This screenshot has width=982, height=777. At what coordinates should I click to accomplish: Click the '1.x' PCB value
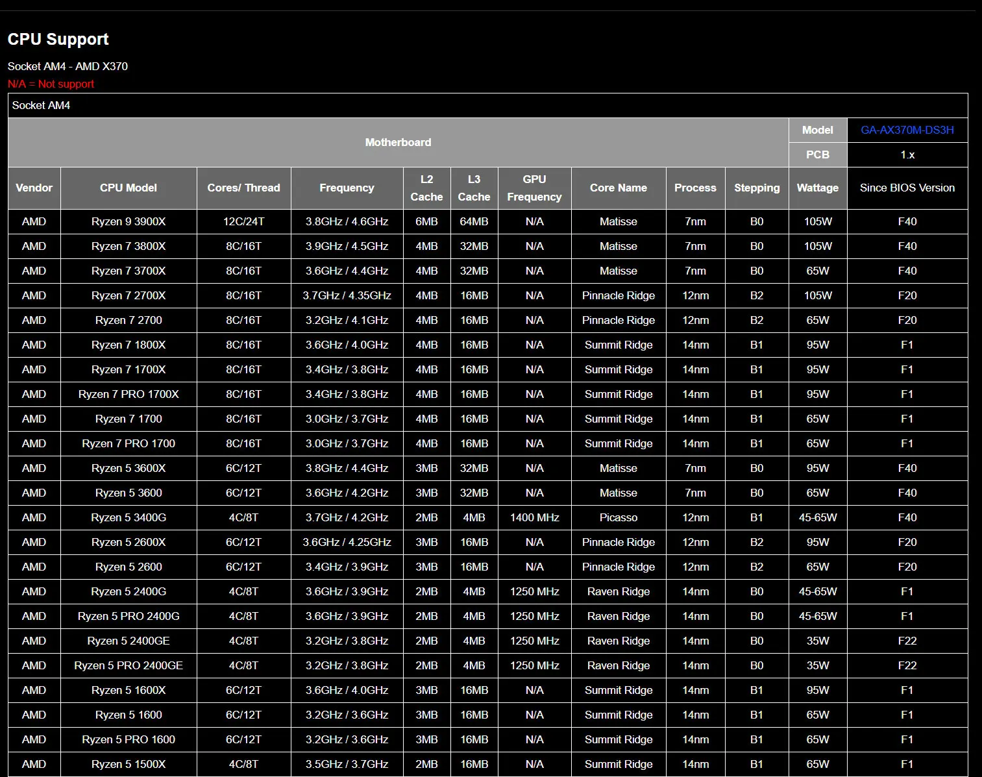(907, 154)
